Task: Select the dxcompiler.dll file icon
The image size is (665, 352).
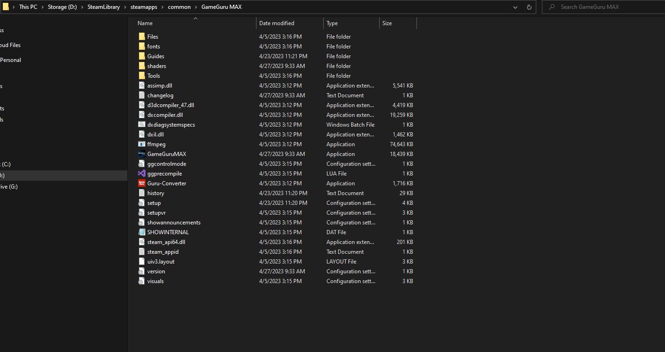Action: click(x=142, y=115)
